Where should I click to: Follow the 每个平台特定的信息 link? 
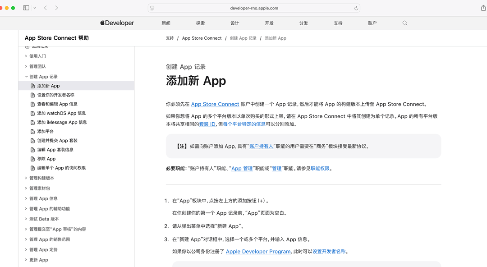(244, 124)
